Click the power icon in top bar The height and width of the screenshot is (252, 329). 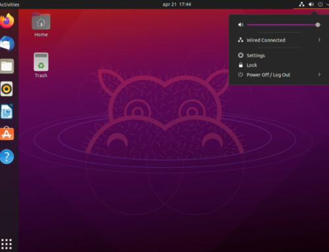pos(320,4)
